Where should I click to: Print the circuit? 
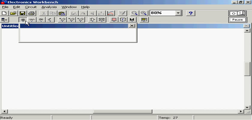coord(31,13)
